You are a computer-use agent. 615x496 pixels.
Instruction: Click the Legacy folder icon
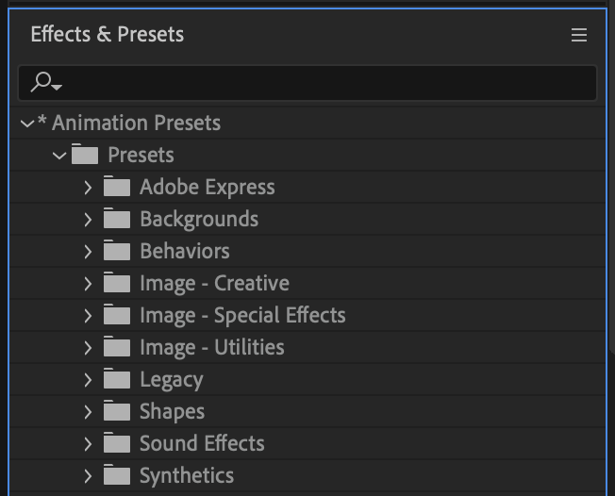[x=117, y=379]
